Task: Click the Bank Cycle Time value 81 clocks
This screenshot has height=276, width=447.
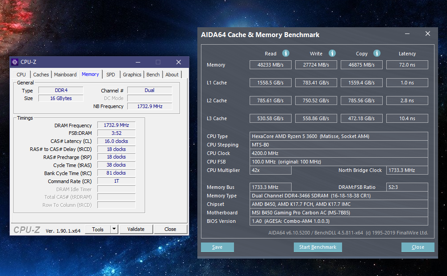Action: (116, 173)
